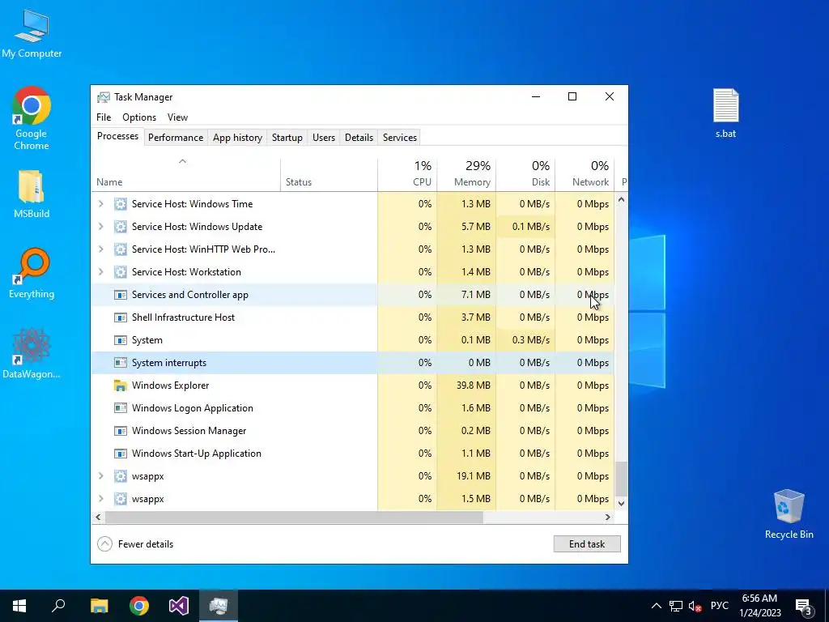
Task: Open the Google Chrome desktop shortcut
Action: point(32,118)
